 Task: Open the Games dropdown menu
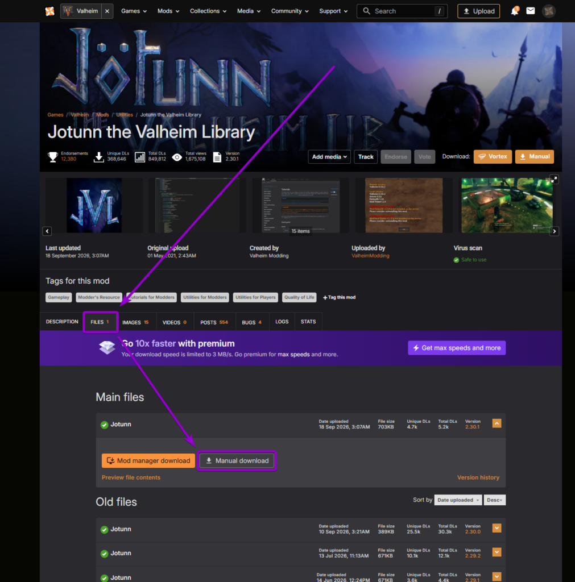click(x=134, y=11)
